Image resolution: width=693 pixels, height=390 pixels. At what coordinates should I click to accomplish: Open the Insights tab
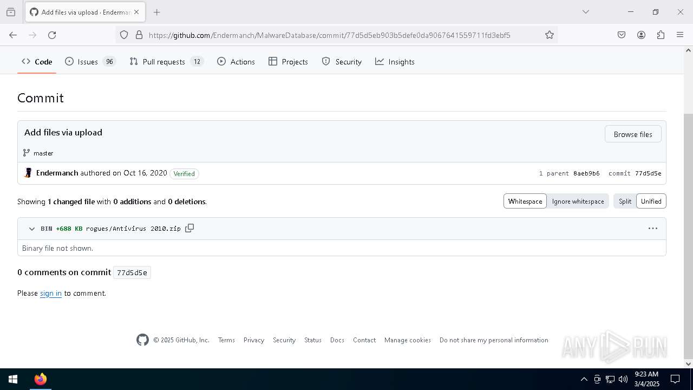(x=395, y=62)
